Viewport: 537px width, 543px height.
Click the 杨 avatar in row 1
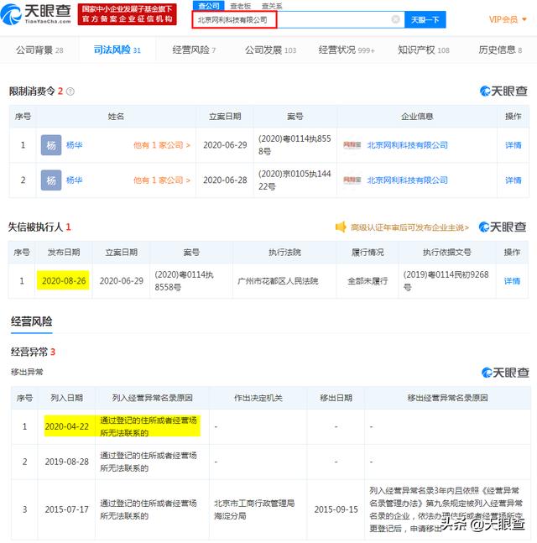(51, 145)
